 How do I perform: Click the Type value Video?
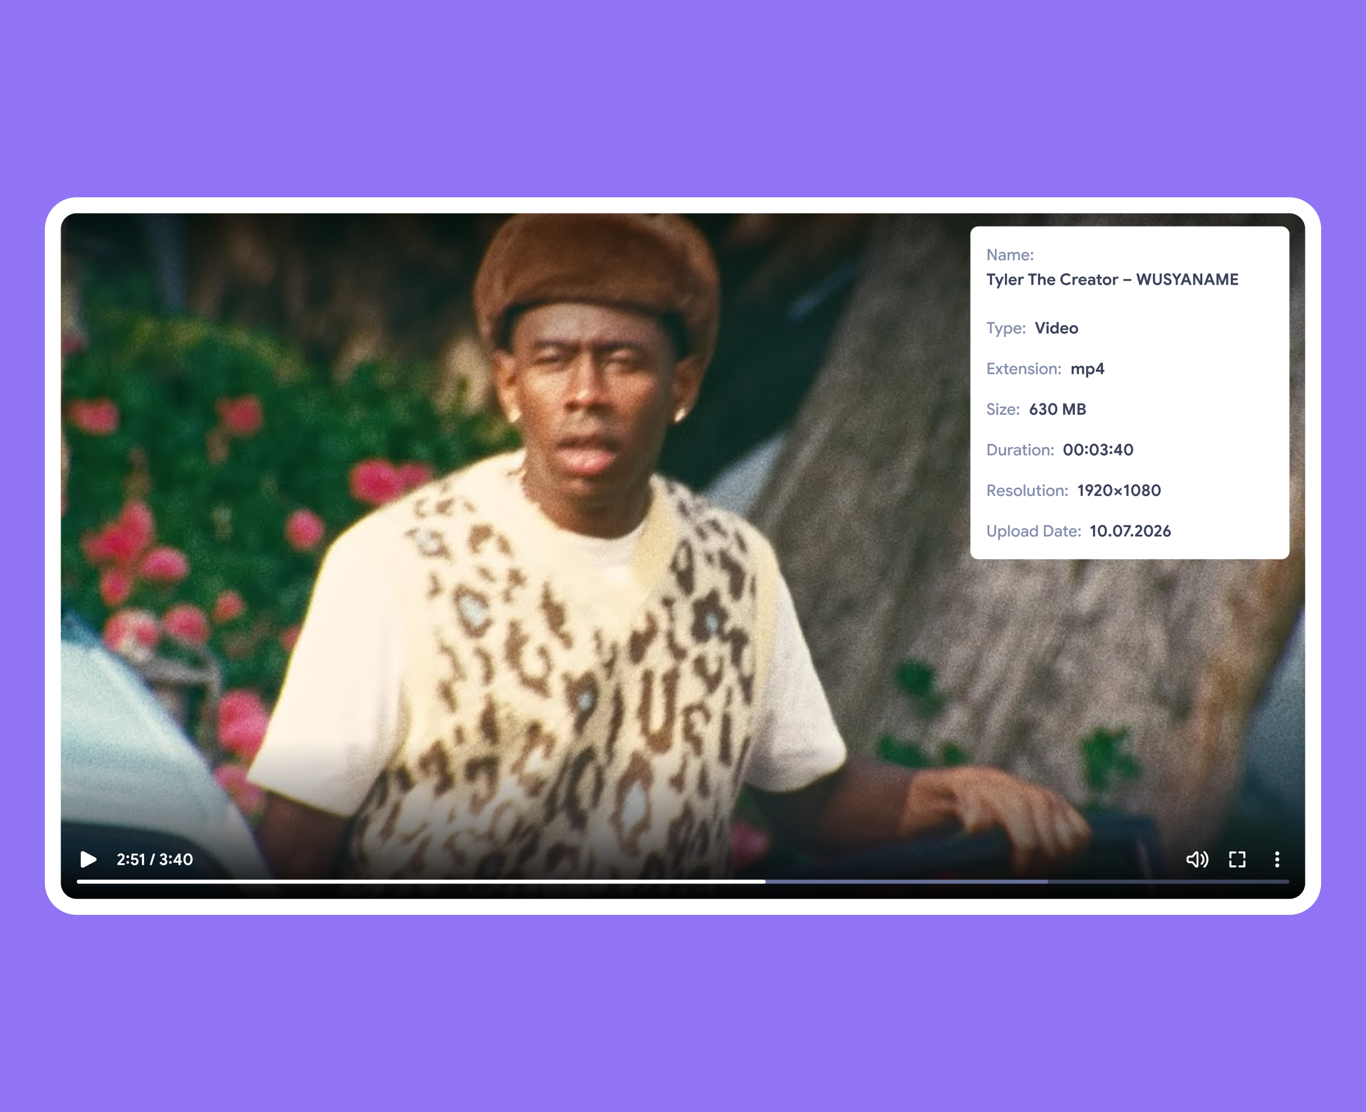[1056, 328]
